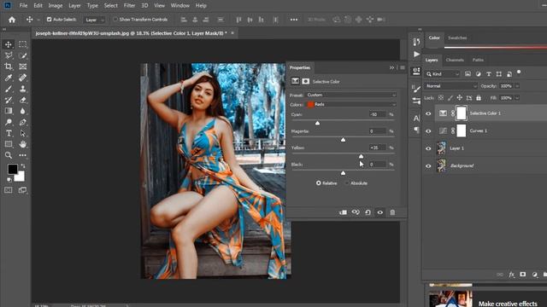Click the Home icon in options bar
Image resolution: width=547 pixels, height=307 pixels.
coord(12,20)
